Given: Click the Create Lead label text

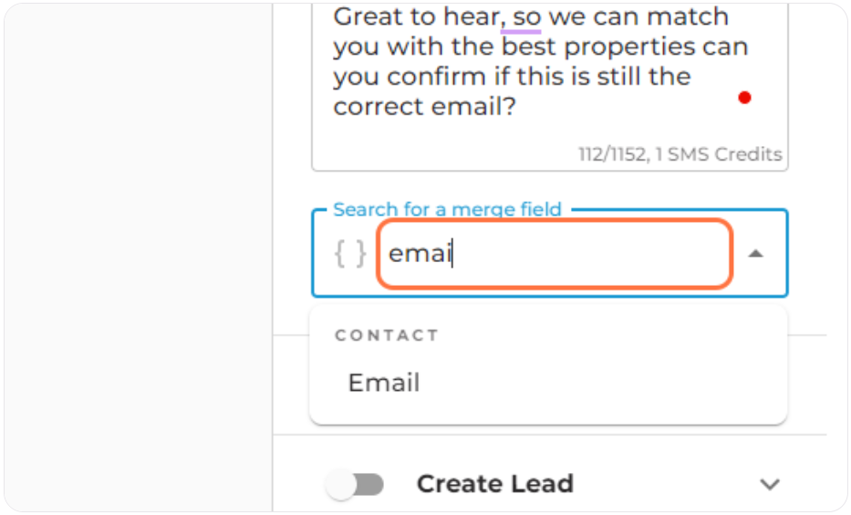Looking at the screenshot, I should (495, 484).
